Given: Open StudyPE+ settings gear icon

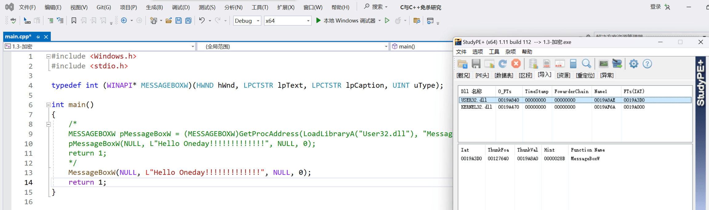Looking at the screenshot, I should coord(634,64).
